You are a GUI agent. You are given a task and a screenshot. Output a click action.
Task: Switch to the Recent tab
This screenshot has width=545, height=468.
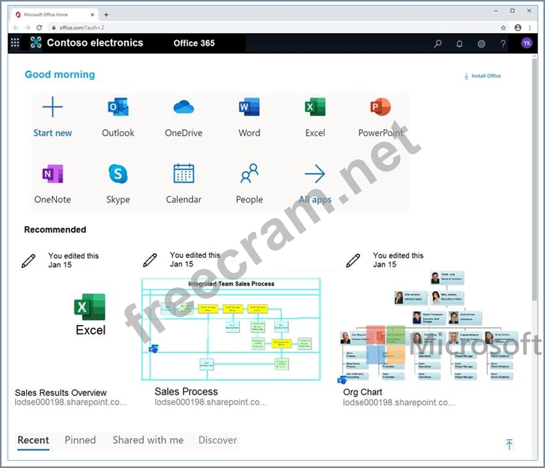tap(34, 440)
